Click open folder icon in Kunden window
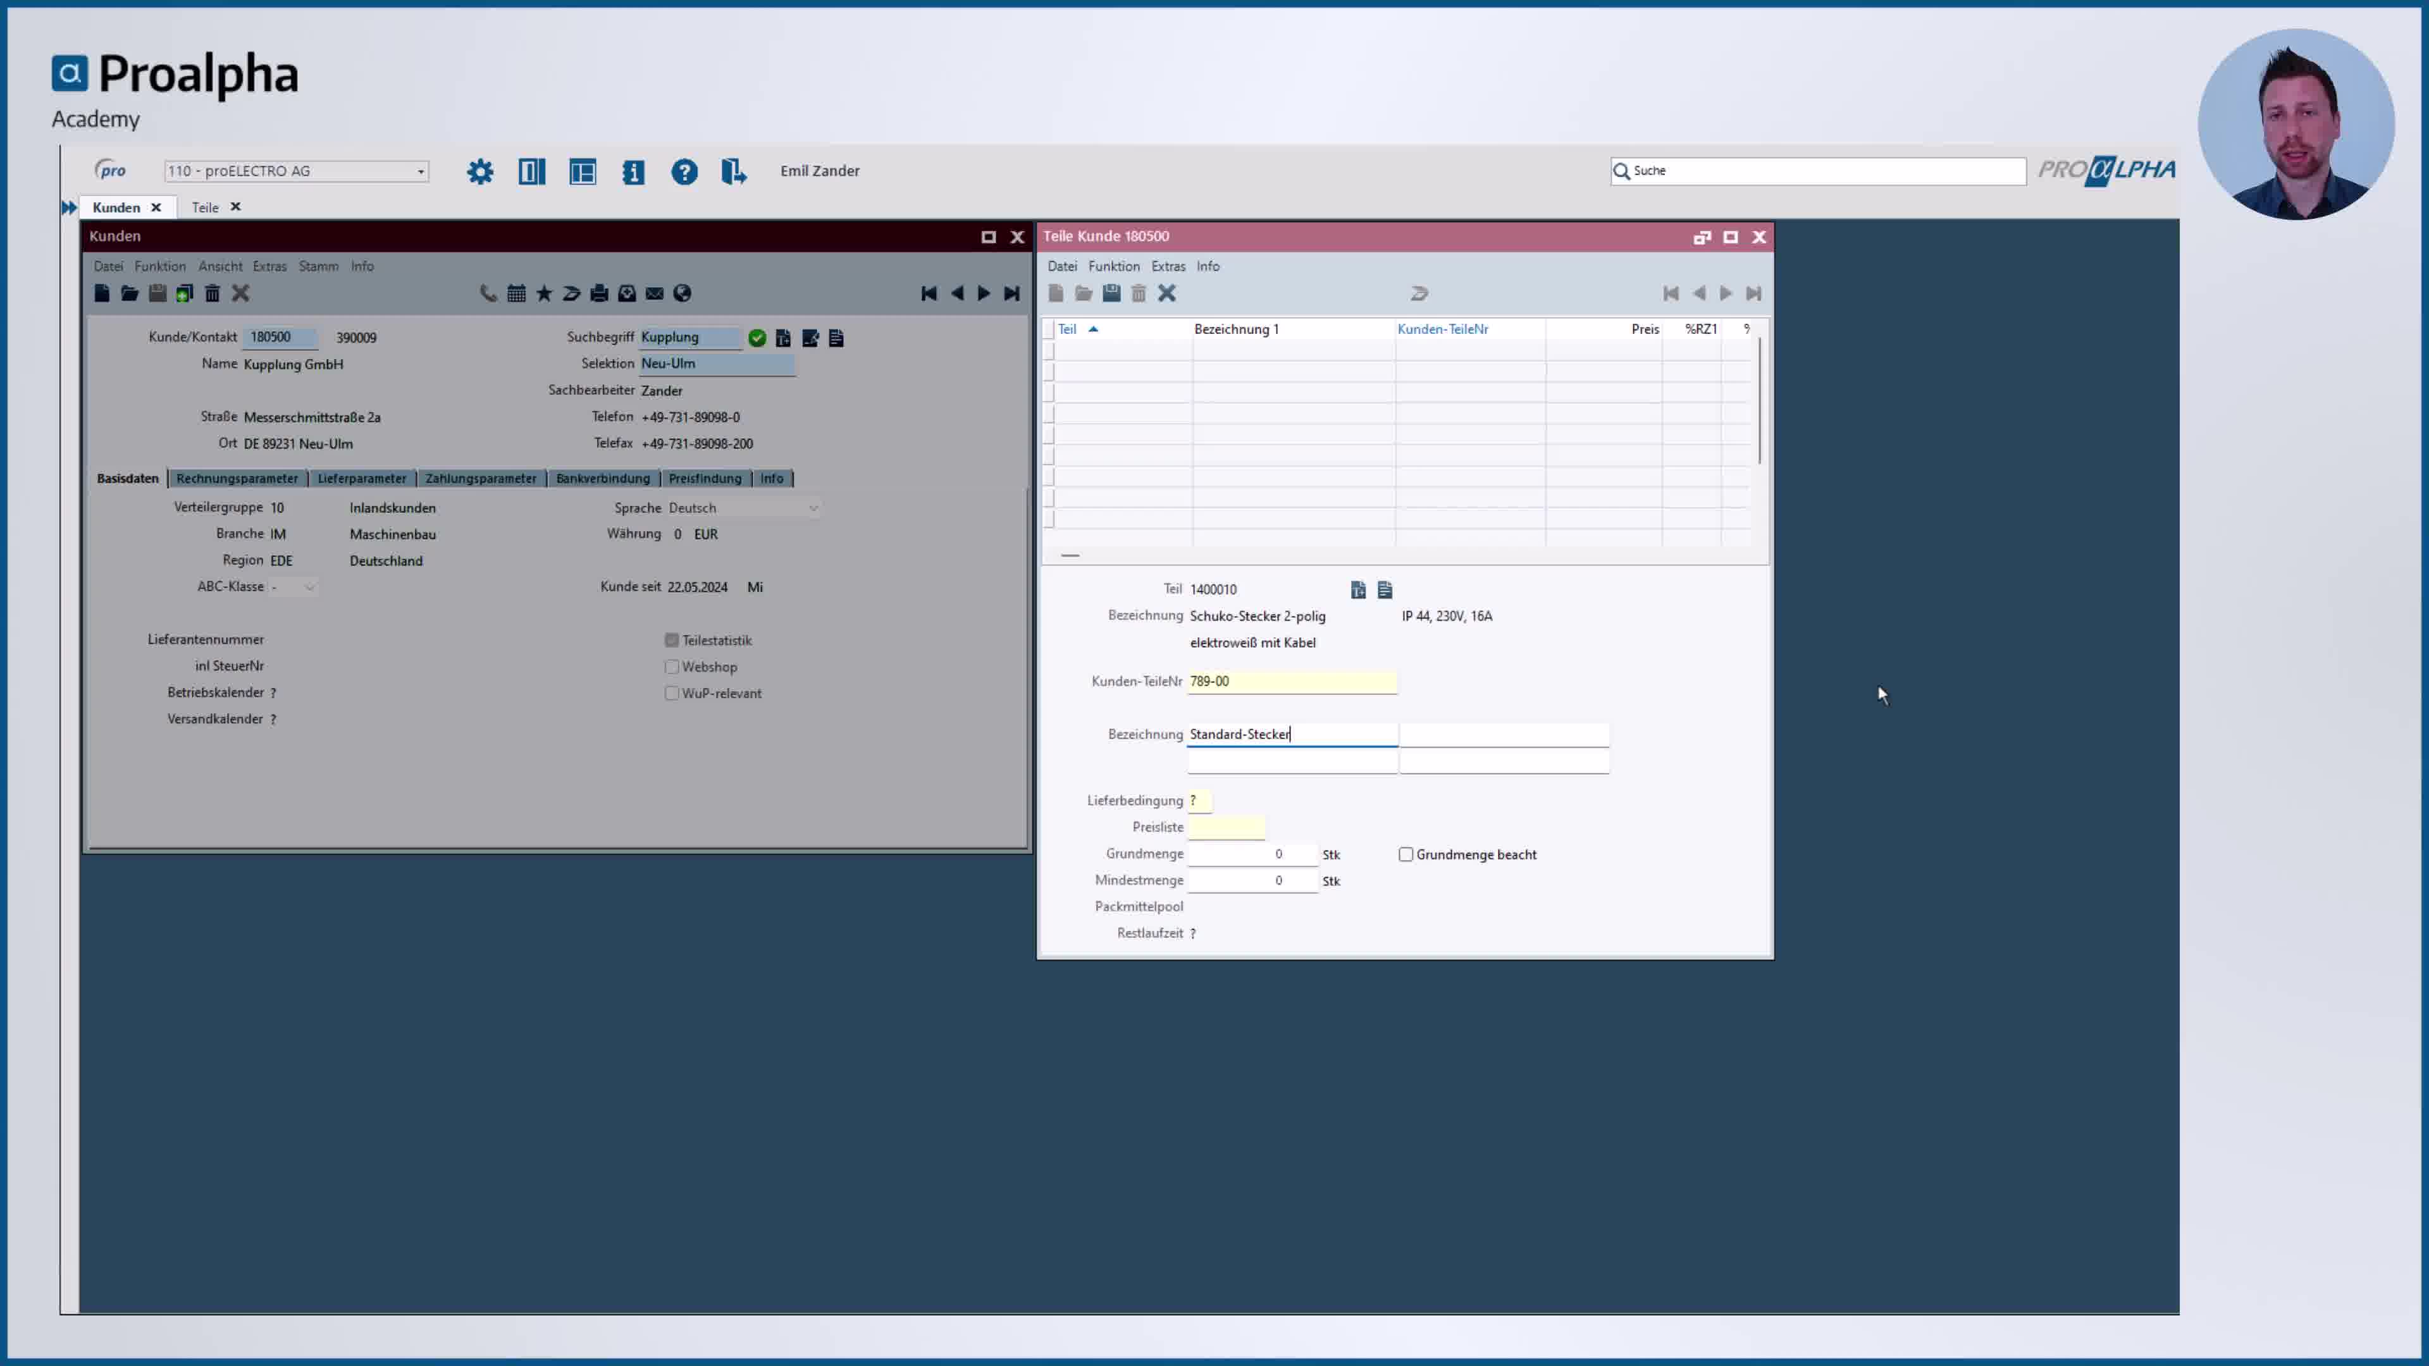The height and width of the screenshot is (1366, 2429). click(x=129, y=294)
